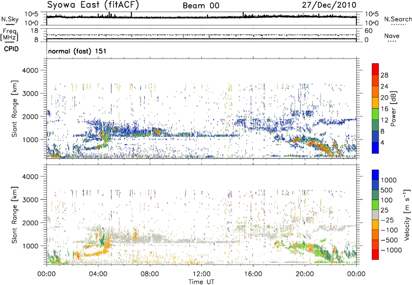This screenshot has width=412, height=285.
Task: Pick the blue top segment of Velocity colorbar
Action: (x=375, y=175)
